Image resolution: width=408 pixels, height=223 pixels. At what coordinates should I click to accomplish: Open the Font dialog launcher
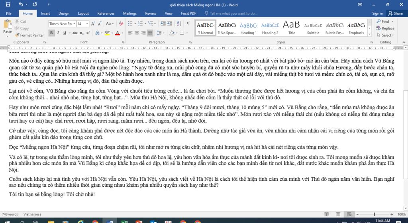pos(123,42)
